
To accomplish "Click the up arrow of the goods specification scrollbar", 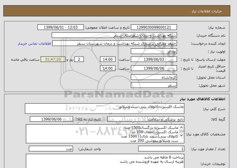I will [x=181, y=128].
